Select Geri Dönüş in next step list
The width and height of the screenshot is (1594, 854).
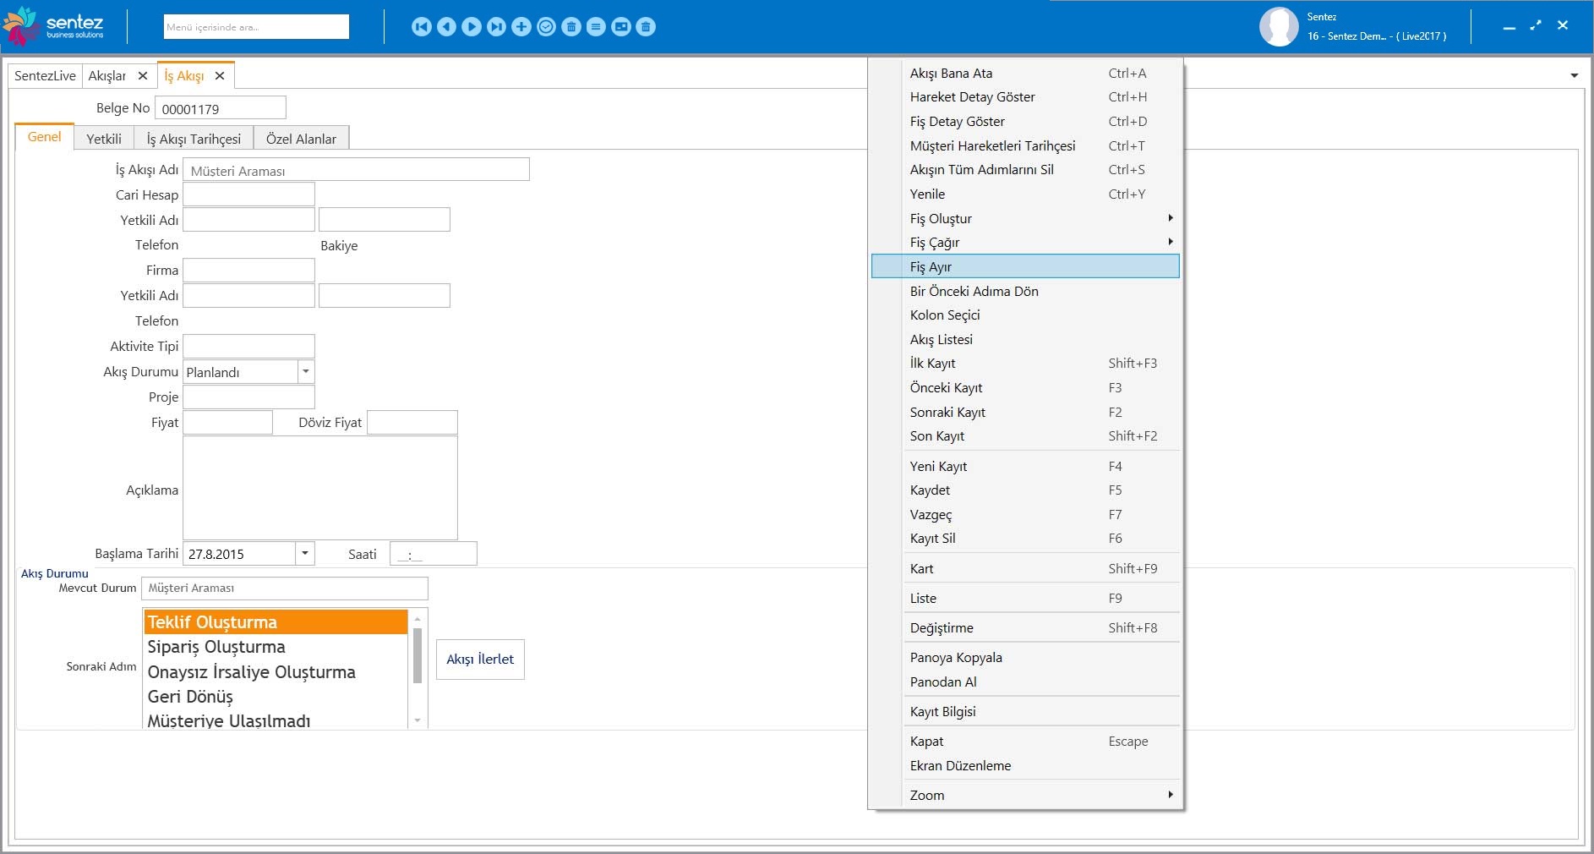coord(276,697)
